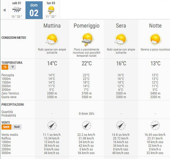Click Mattina weather condition icon

point(51,39)
